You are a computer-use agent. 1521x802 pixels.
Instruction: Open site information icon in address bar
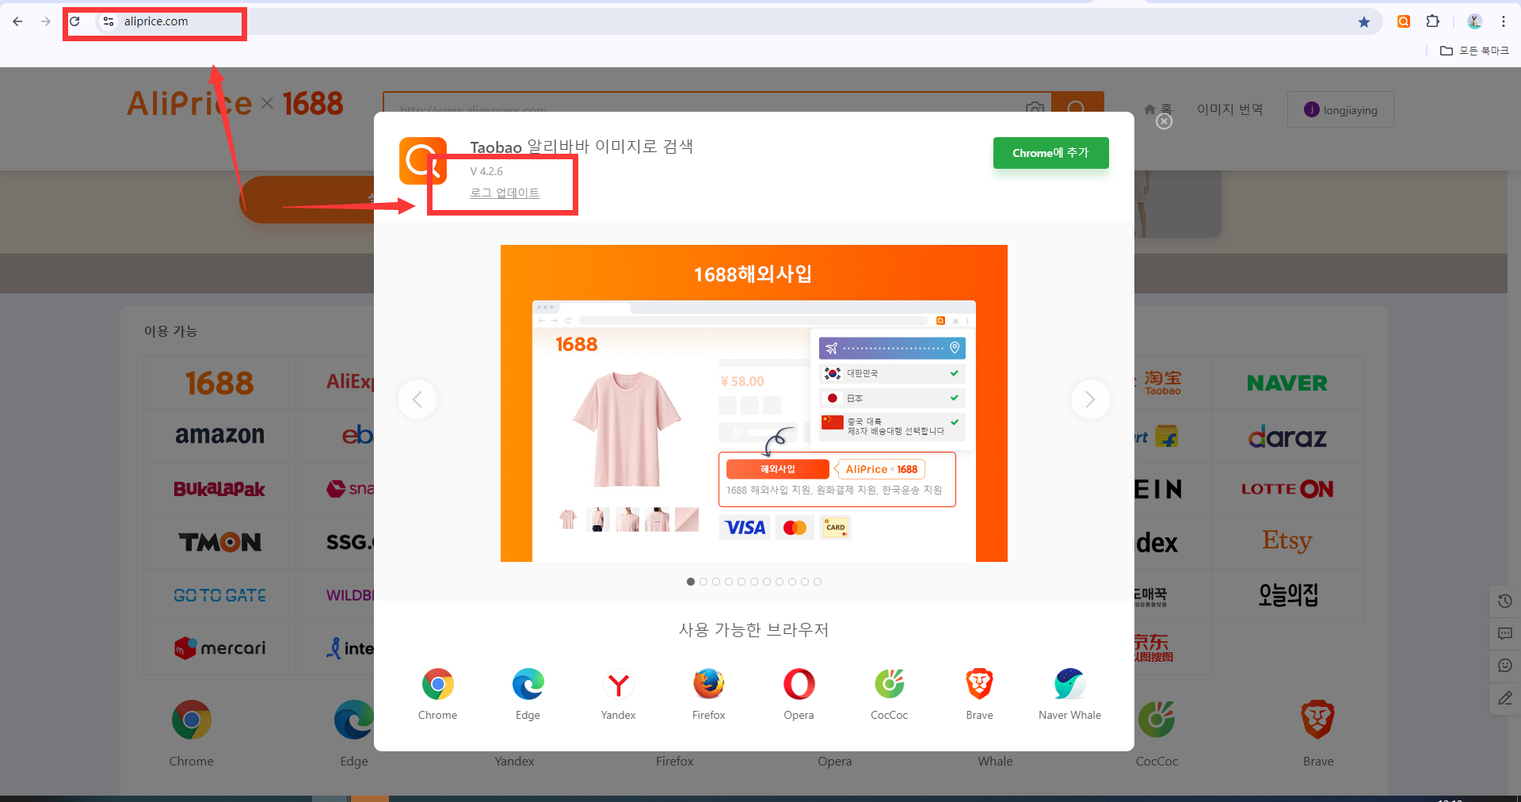pyautogui.click(x=109, y=21)
